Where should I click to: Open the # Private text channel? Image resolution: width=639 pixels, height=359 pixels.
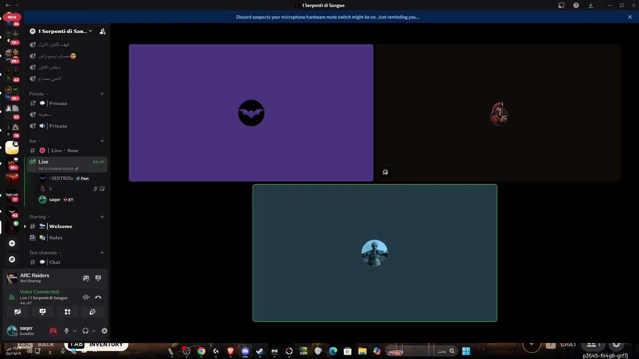(67, 103)
